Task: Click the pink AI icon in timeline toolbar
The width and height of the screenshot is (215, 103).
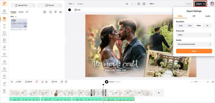Action: point(37,82)
